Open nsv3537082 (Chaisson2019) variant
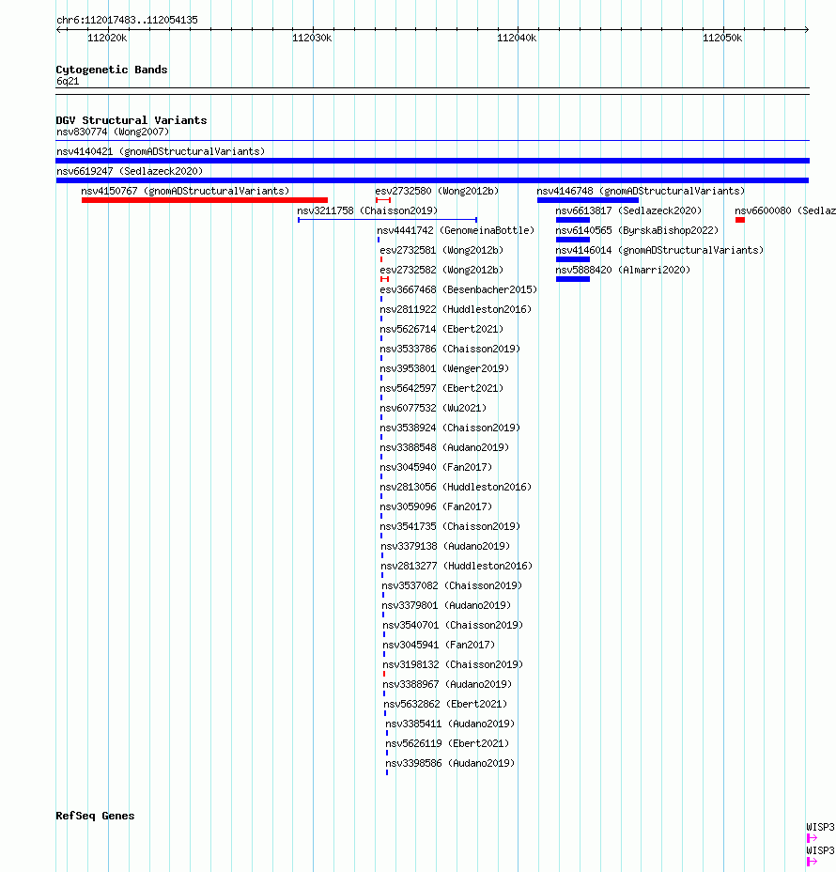Viewport: 836px width, 872px height. pos(452,585)
